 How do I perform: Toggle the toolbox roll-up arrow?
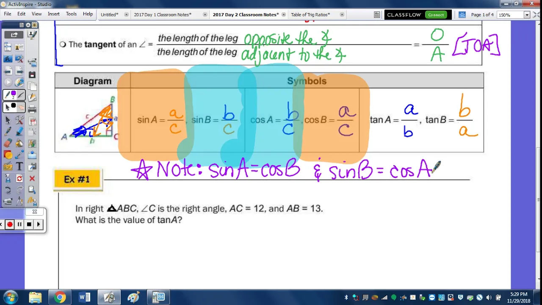pos(28,25)
